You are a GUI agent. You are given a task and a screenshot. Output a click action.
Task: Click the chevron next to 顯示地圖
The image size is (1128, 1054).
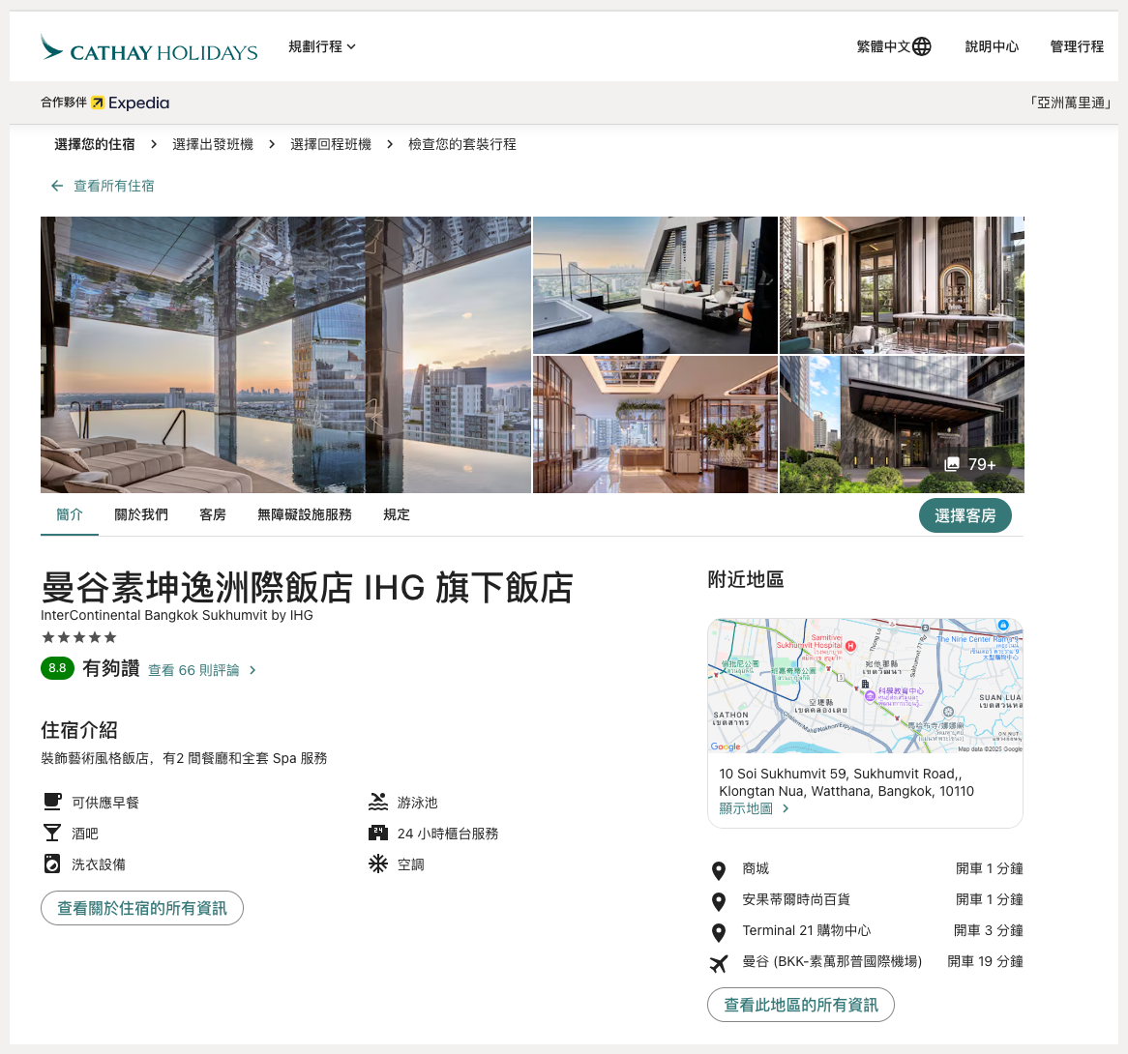pos(786,808)
